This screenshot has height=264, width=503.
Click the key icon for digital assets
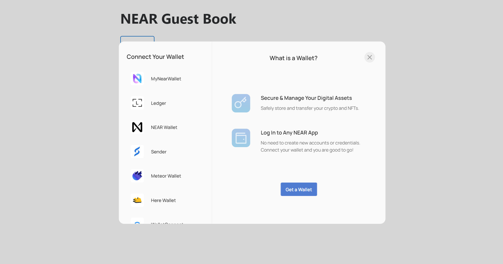tap(241, 103)
